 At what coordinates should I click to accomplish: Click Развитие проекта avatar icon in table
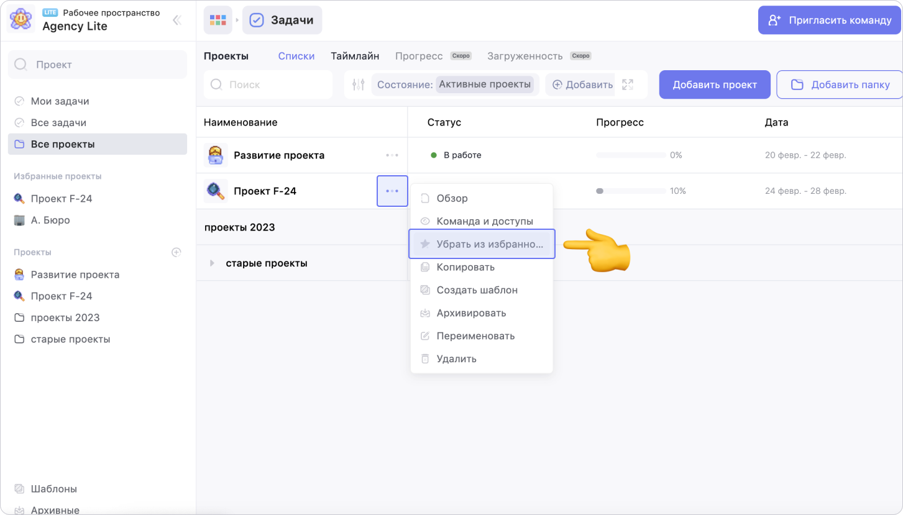point(216,155)
